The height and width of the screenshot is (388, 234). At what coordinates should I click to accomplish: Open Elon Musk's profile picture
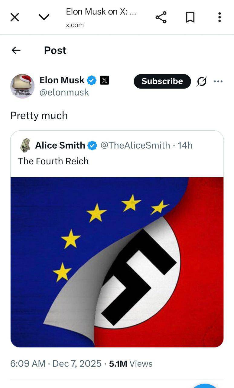click(x=22, y=86)
